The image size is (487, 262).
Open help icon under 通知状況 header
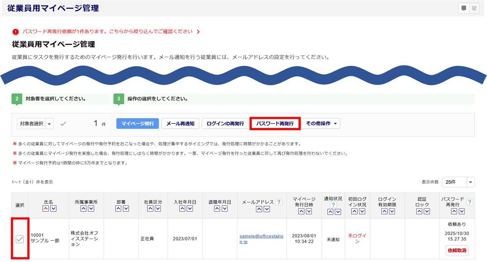[333, 205]
